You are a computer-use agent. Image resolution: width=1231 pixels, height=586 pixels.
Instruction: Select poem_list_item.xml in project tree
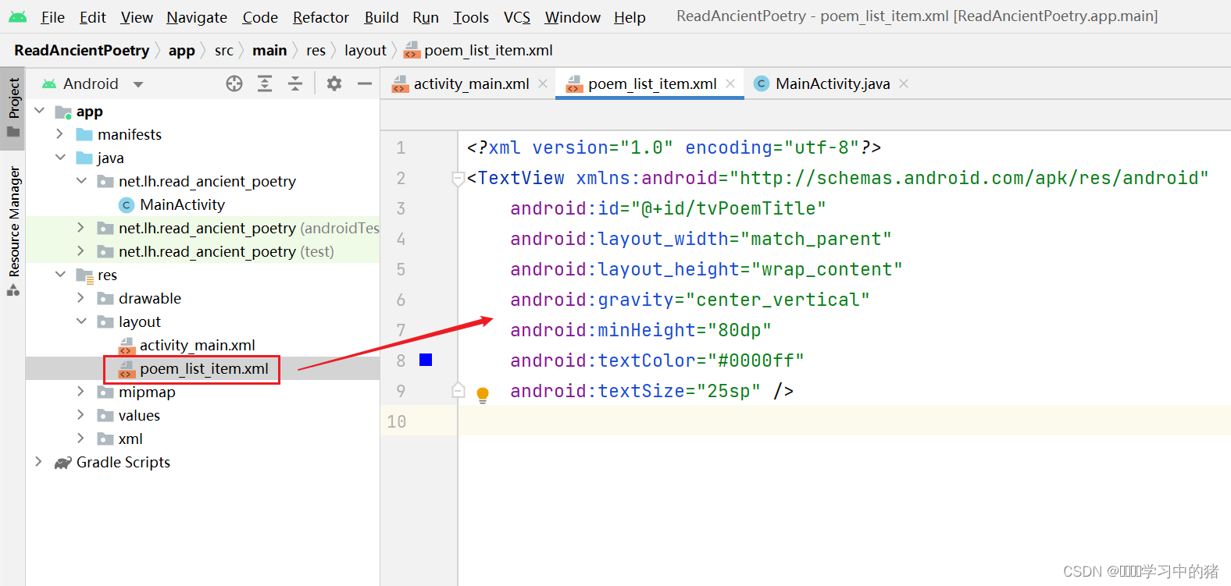click(204, 368)
